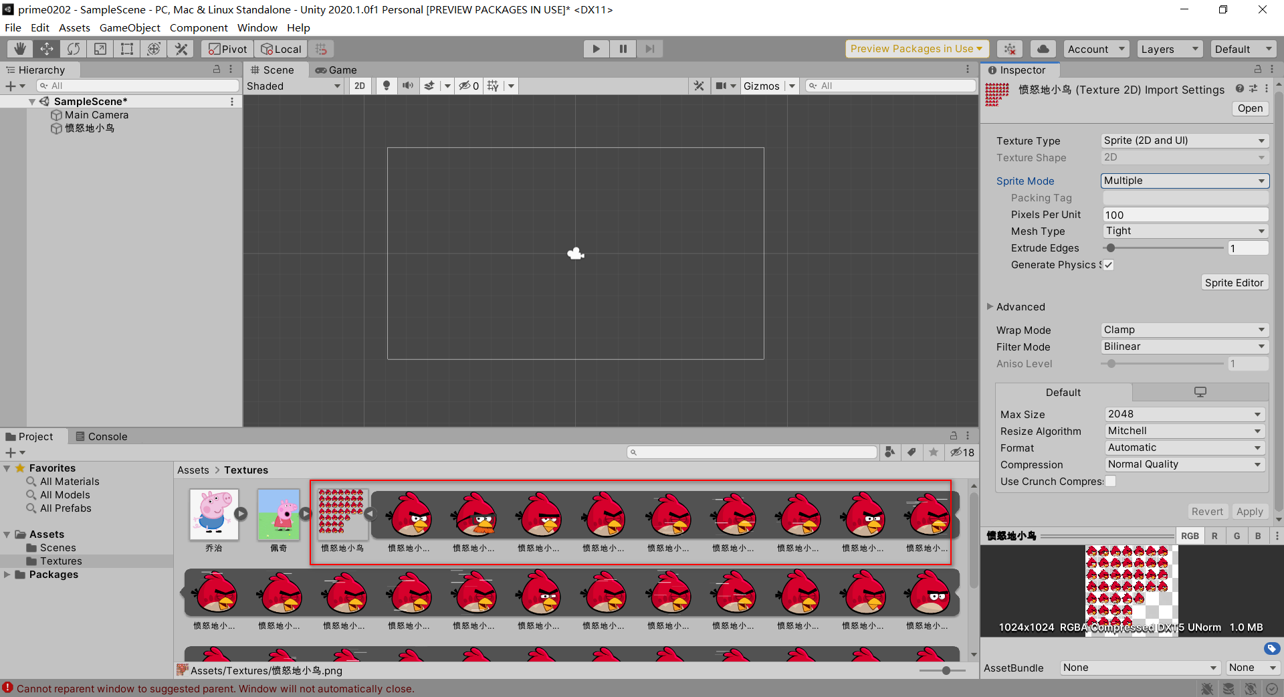Open Inspector preset selector
The width and height of the screenshot is (1284, 697).
pos(1253,88)
